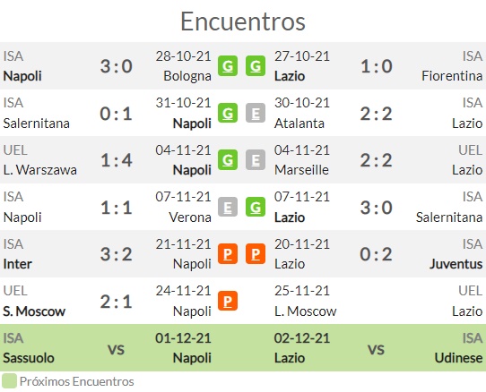Click the green G badge for Salernitana vs Napoli

228,113
